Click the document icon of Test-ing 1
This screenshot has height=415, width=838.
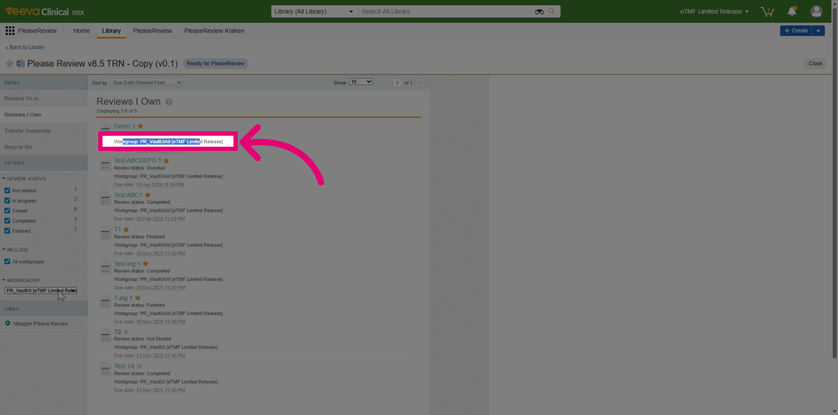click(x=106, y=267)
